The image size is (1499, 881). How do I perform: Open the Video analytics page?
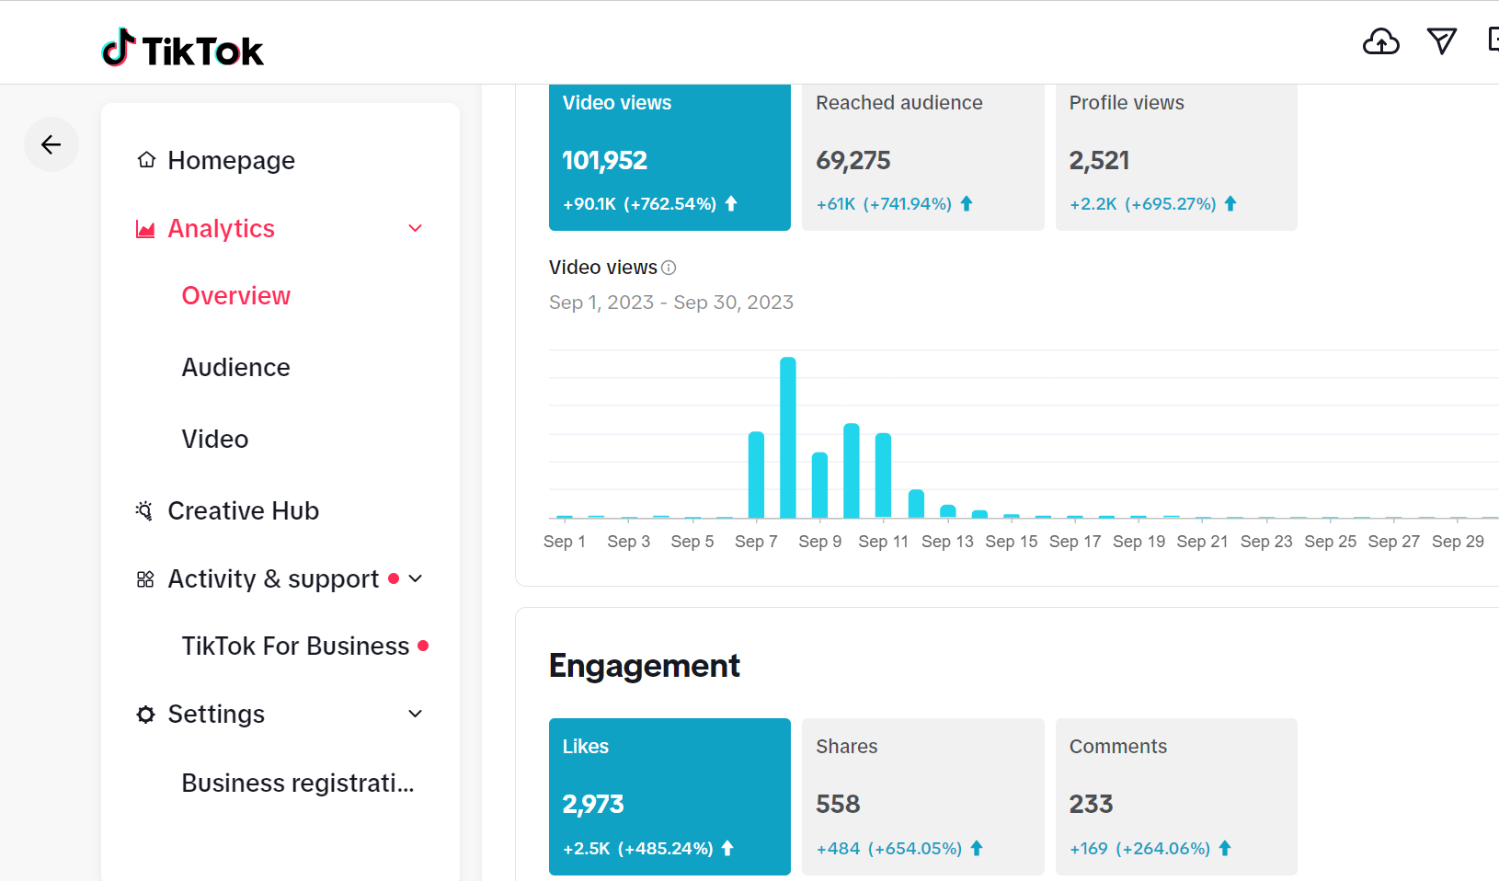coord(215,440)
